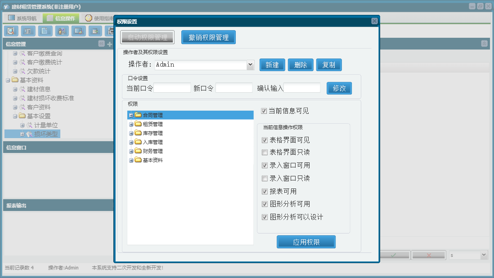This screenshot has height=278, width=494.
Task: Enable 录入窗口只读 checkbox
Action: 265,179
